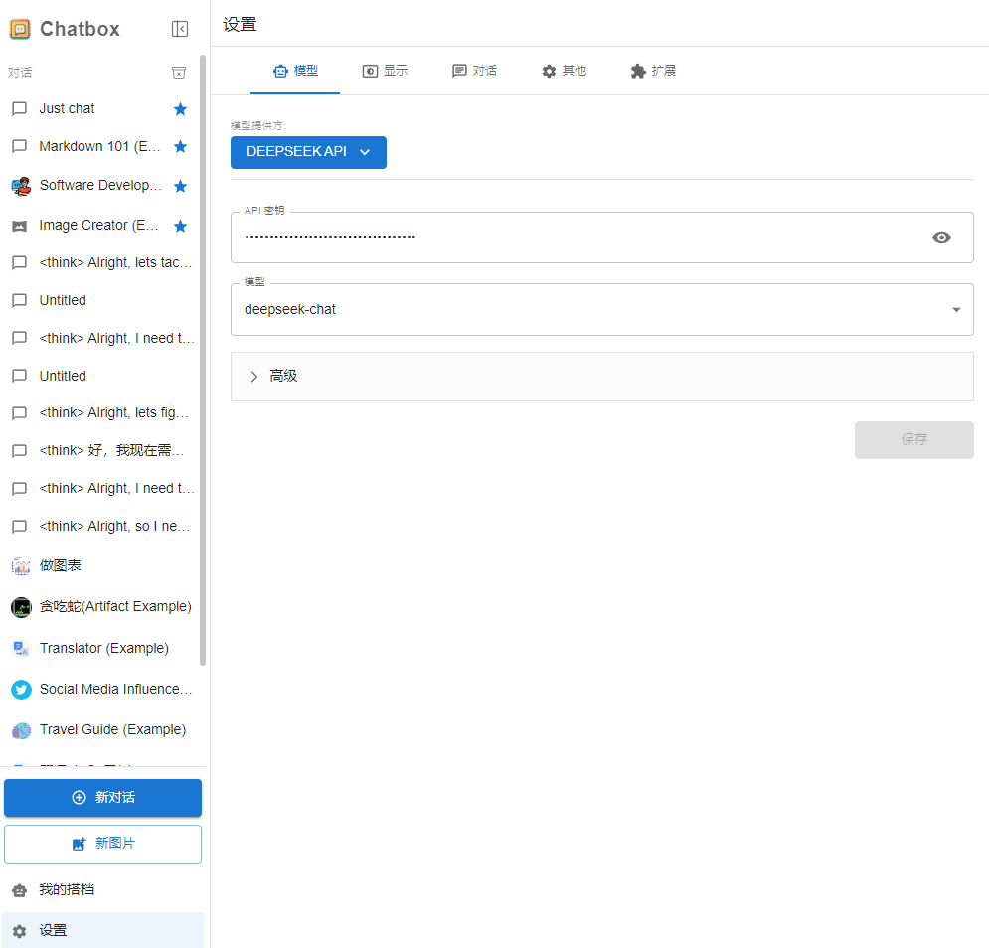This screenshot has height=948, width=989.
Task: Click the Travel Guide globe icon
Action: (21, 730)
